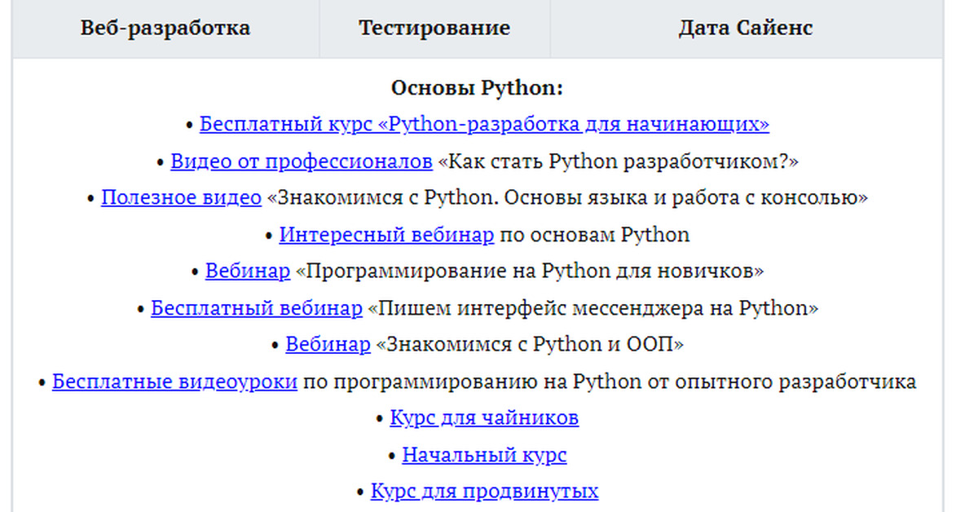978x512 pixels.
Task: Click the Видео от профессионалов link
Action: tap(301, 161)
